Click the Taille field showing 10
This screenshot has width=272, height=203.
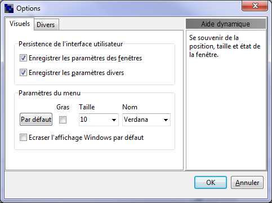point(99,120)
